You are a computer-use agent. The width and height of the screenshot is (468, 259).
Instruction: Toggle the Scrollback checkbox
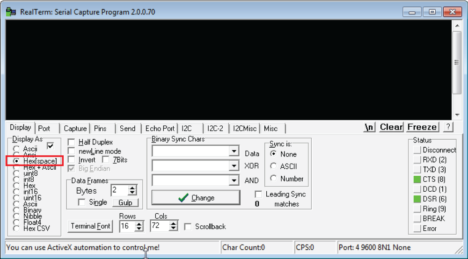[x=188, y=227]
